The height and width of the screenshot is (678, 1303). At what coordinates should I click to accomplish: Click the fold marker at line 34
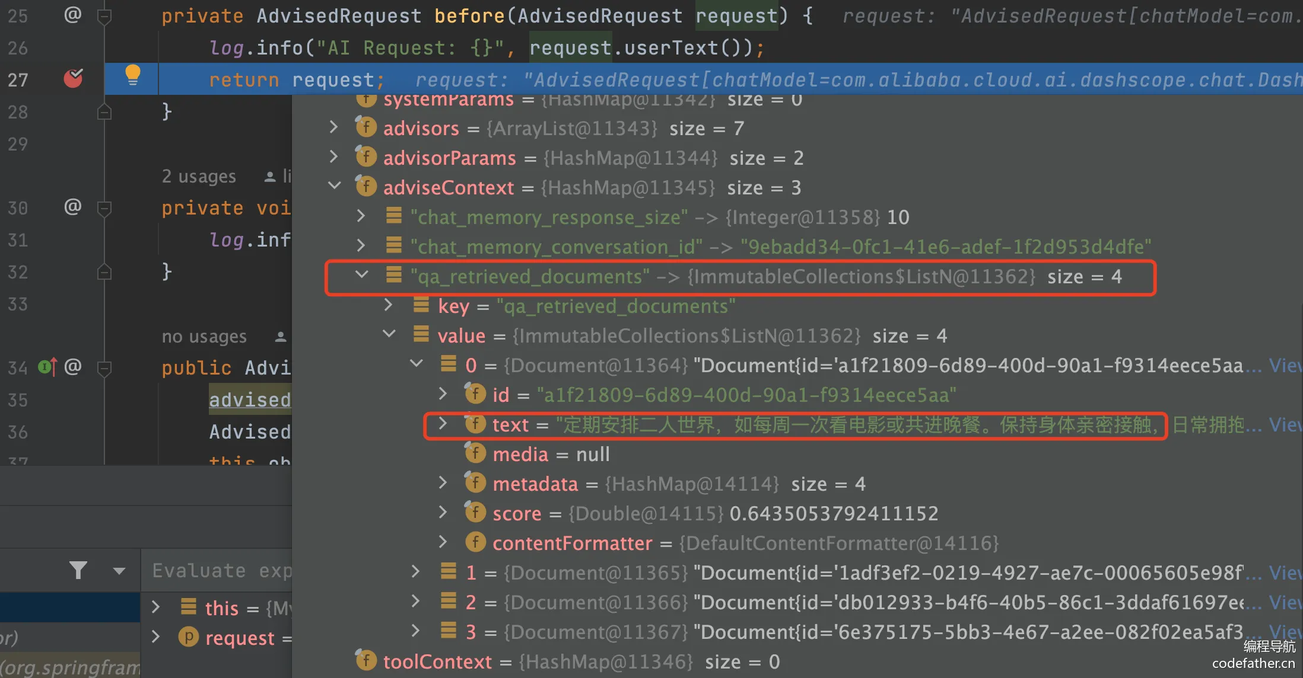tap(104, 368)
